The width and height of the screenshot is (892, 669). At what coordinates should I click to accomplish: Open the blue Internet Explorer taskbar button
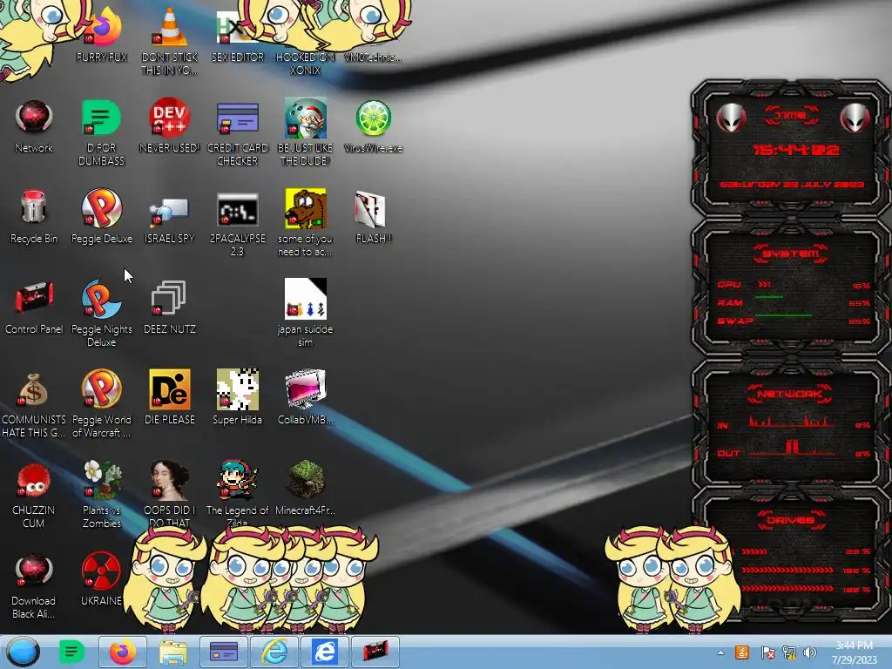(x=325, y=652)
